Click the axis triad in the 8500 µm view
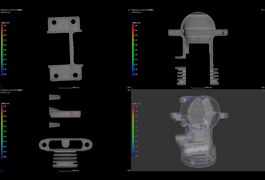The image size is (265, 180). click(2, 170)
